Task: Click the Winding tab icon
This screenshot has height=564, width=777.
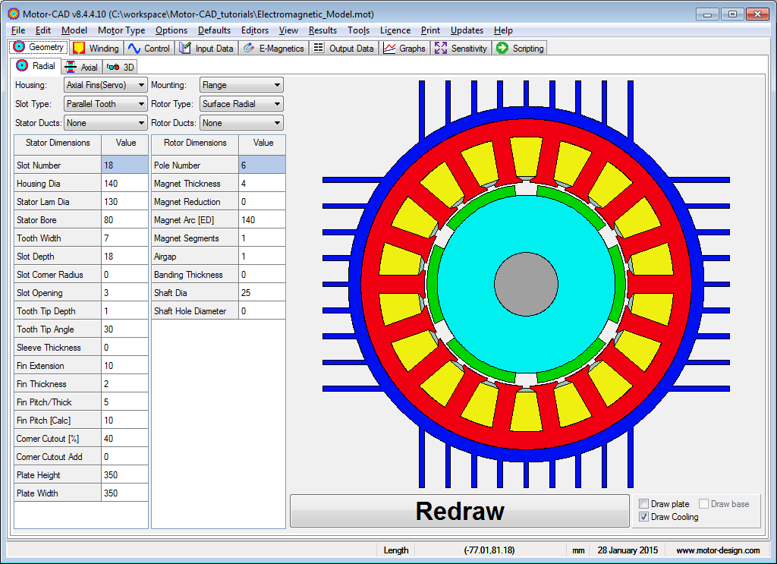Action: 79,48
